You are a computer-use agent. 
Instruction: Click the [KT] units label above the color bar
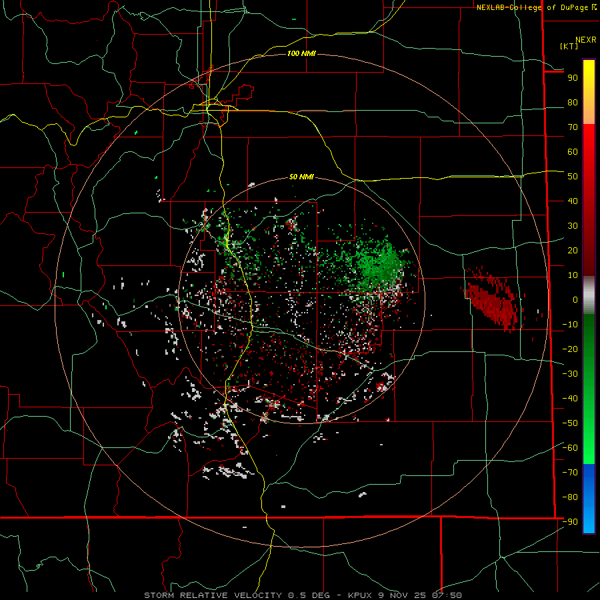click(569, 46)
